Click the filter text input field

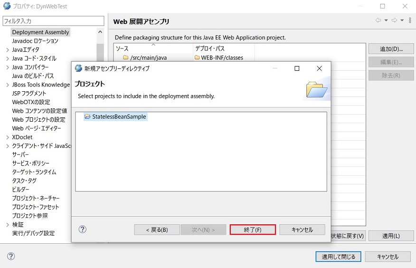pyautogui.click(x=53, y=21)
